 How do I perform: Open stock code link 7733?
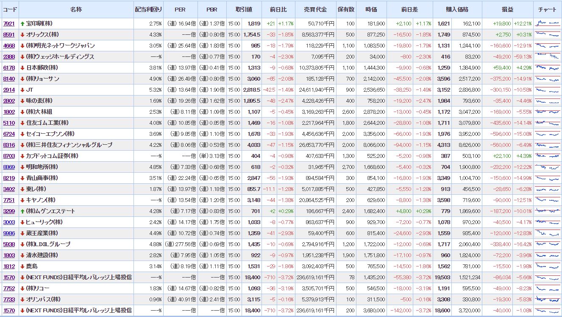tap(9, 300)
